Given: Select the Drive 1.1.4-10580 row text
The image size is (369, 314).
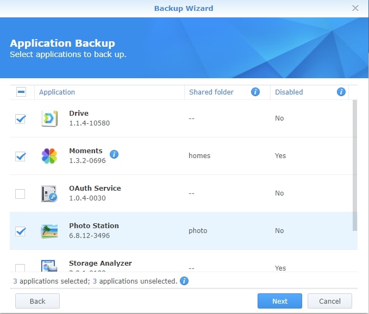Looking at the screenshot, I should click(x=90, y=118).
